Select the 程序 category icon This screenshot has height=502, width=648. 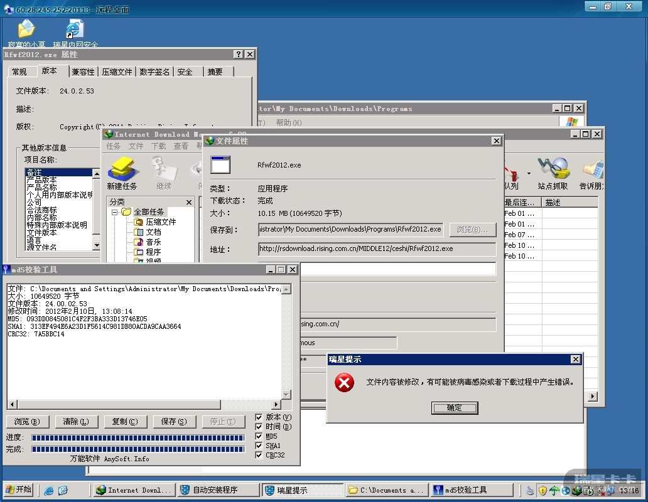[138, 252]
